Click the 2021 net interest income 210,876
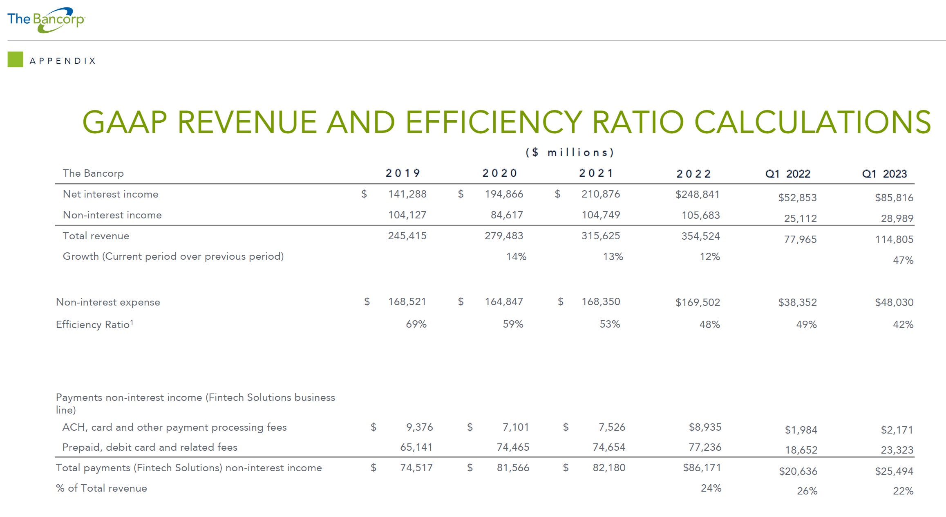Viewport: 946px width, 517px height. [x=601, y=194]
